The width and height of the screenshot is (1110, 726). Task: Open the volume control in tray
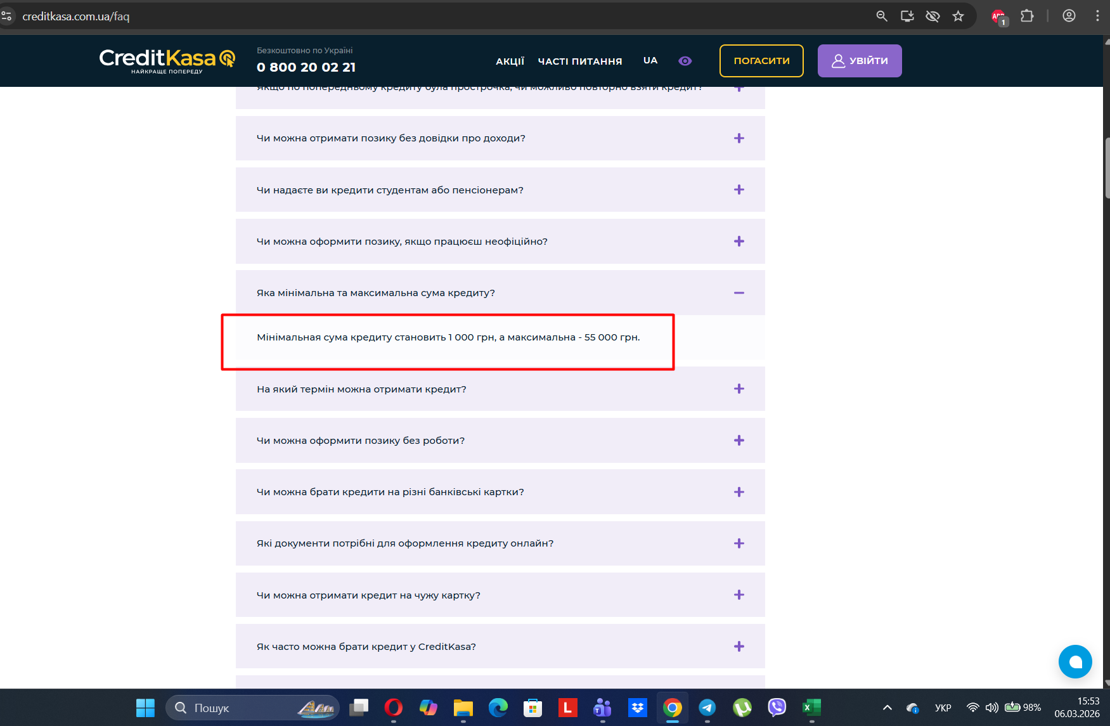(991, 708)
